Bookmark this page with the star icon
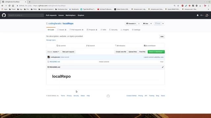Viewport: 211px width, 118px height. tap(178, 6)
